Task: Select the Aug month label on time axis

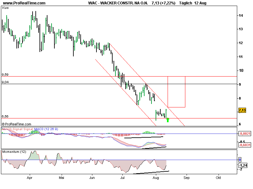Action: (x=156, y=178)
